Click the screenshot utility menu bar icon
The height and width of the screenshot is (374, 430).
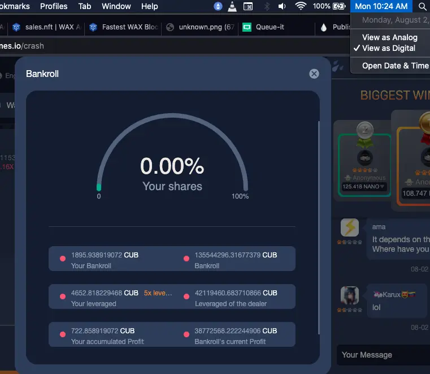point(248,6)
